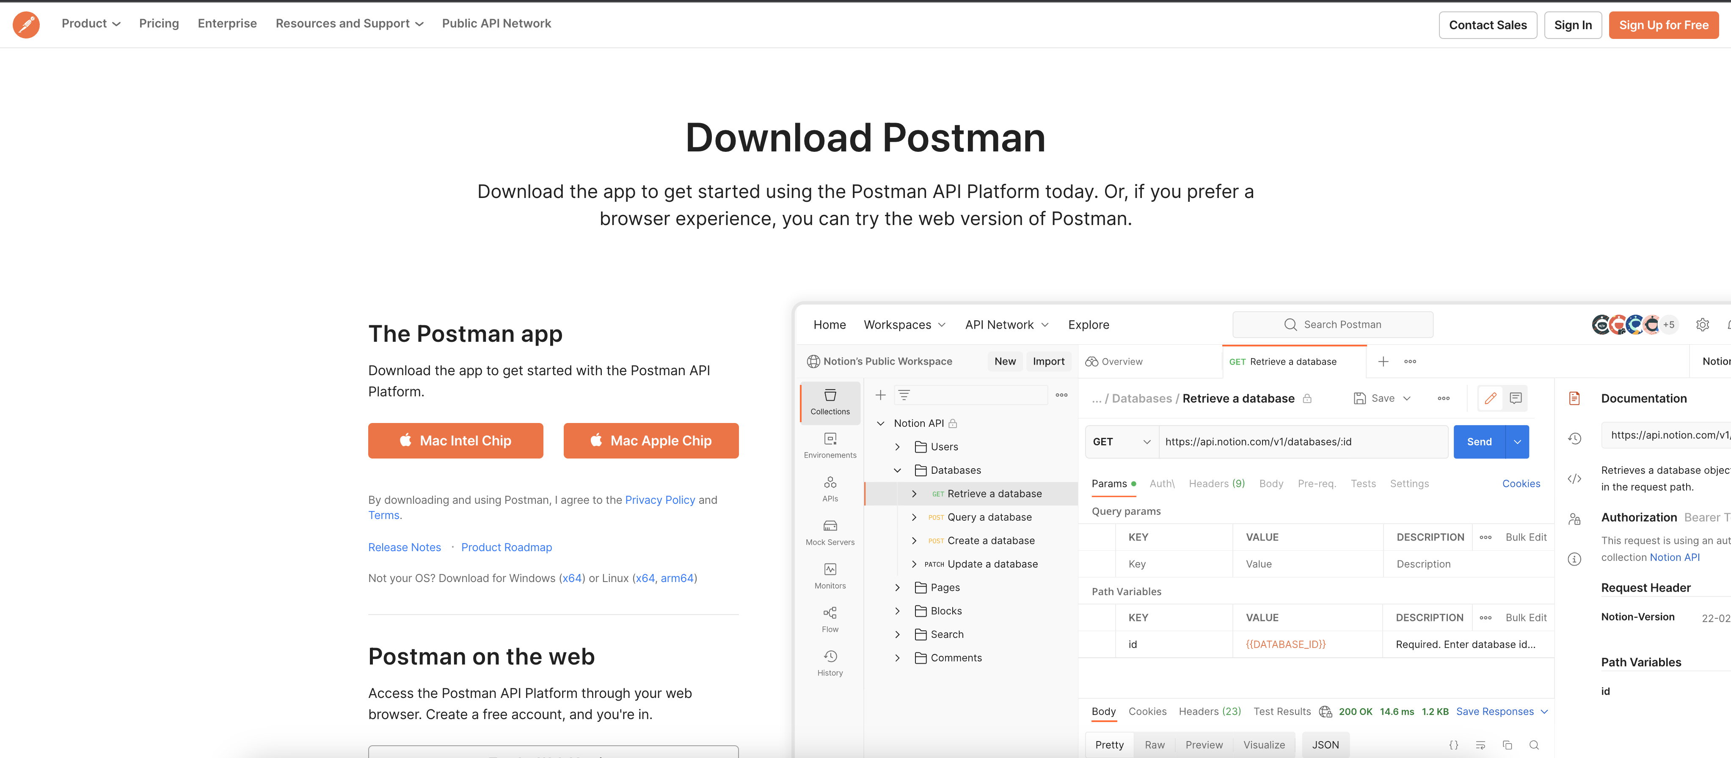
Task: Click the Cookies link in request
Action: tap(1522, 484)
